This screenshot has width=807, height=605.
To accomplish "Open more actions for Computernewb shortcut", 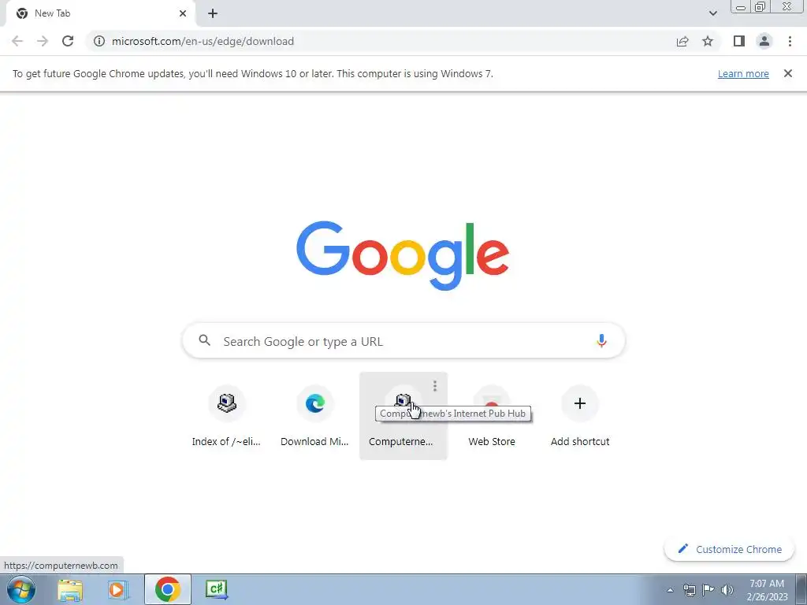I will click(435, 386).
